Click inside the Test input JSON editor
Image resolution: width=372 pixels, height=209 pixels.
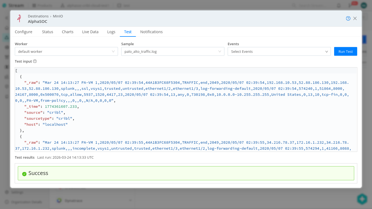[186, 114]
